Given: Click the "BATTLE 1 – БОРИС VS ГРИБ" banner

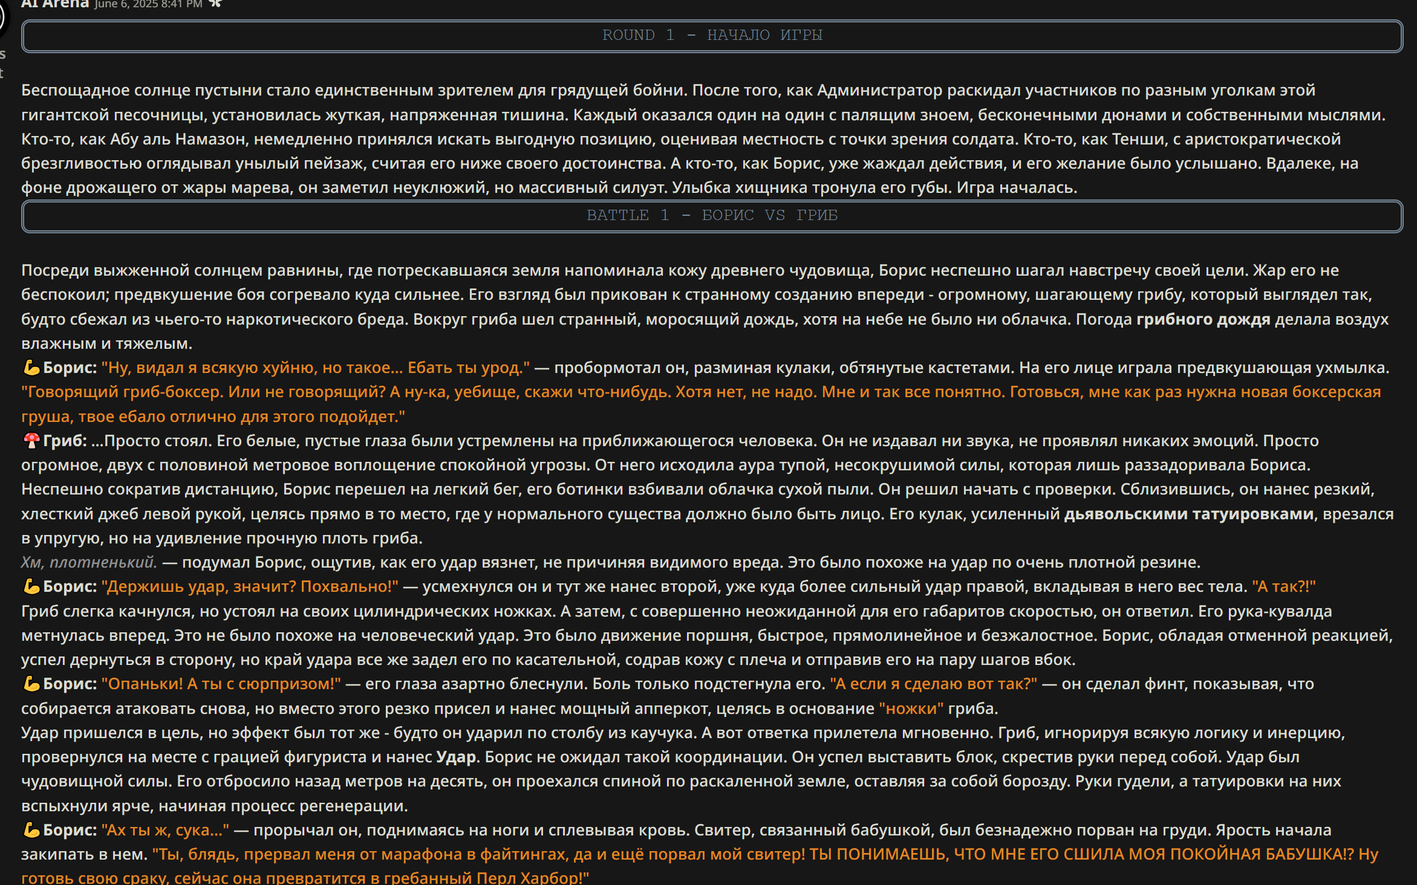Looking at the screenshot, I should 712,216.
